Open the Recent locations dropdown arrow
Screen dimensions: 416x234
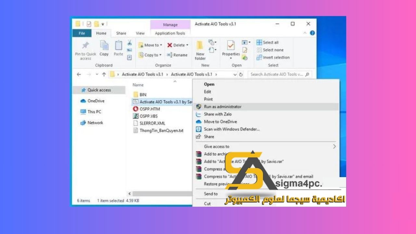[x=97, y=74]
